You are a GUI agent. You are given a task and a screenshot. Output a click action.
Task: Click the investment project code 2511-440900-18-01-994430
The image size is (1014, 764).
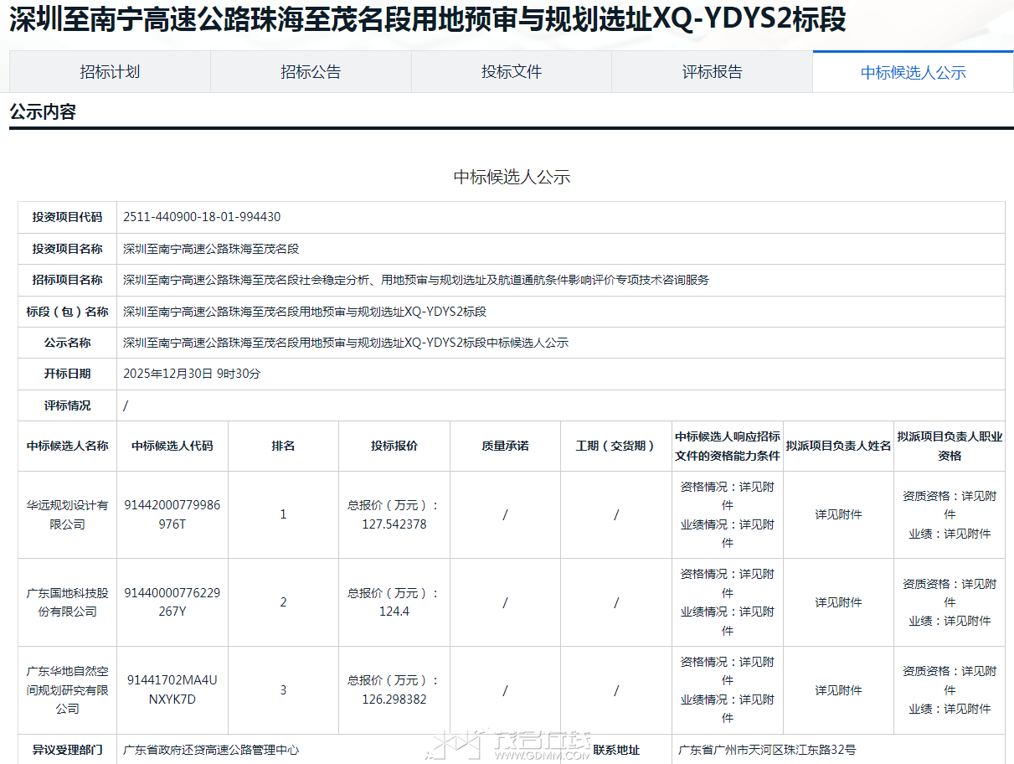(x=202, y=217)
